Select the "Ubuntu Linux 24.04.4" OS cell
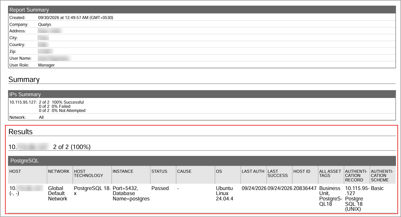The image size is (401, 217). 225,194
